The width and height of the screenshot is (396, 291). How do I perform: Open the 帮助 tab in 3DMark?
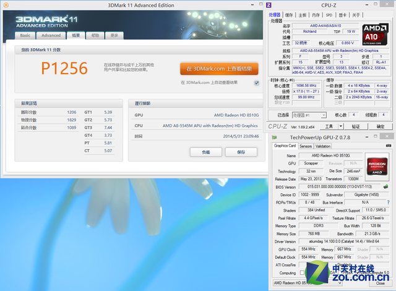point(95,35)
